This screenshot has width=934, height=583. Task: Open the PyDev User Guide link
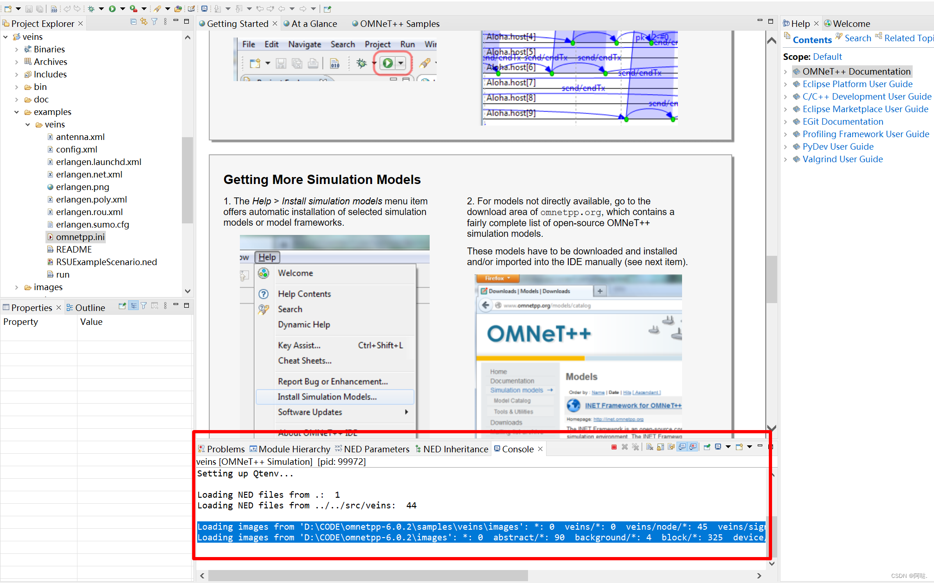837,146
